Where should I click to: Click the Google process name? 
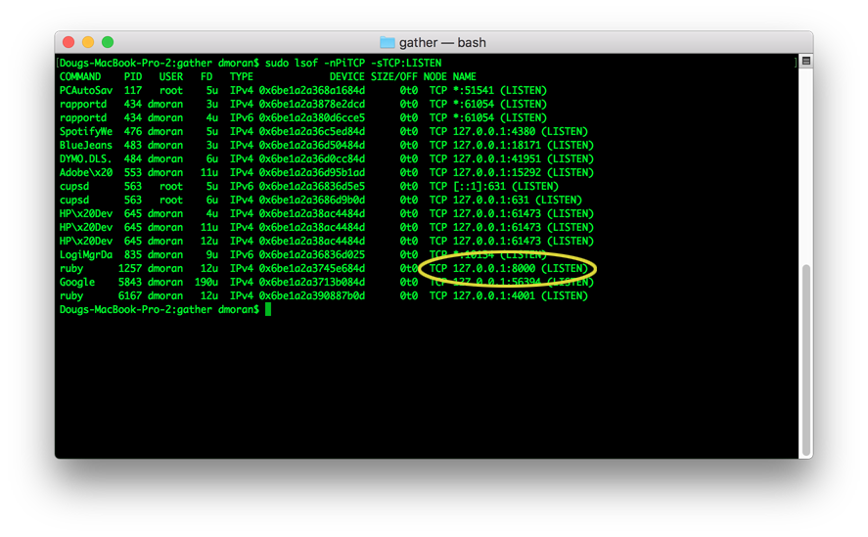(x=77, y=283)
